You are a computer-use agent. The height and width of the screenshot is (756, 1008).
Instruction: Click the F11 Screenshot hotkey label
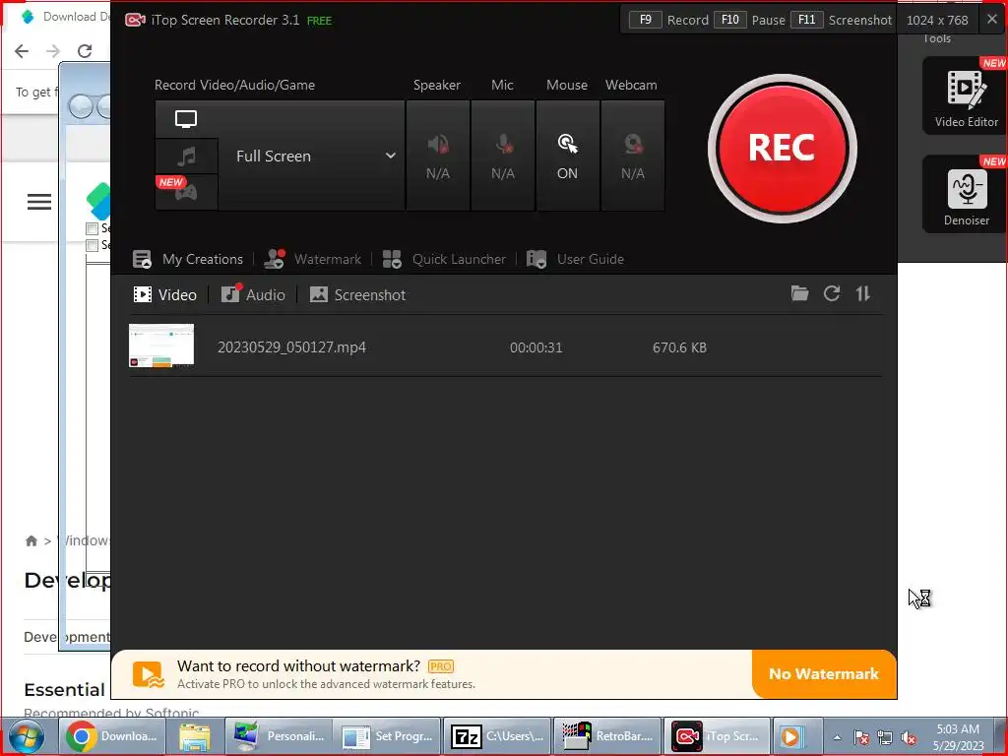[x=841, y=20]
